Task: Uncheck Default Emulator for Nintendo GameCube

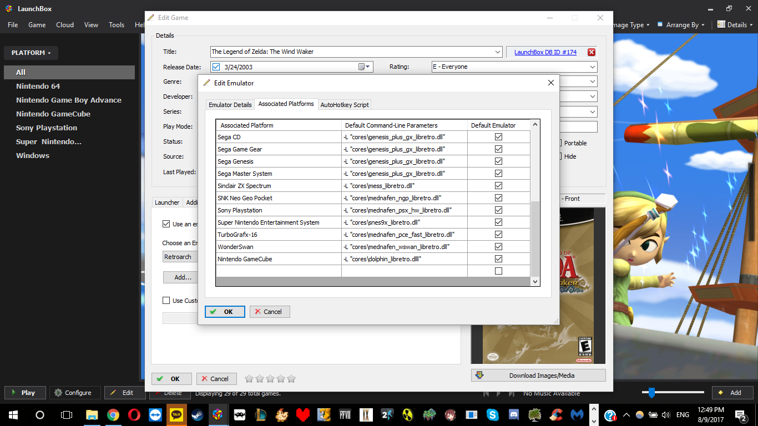Action: click(x=498, y=259)
